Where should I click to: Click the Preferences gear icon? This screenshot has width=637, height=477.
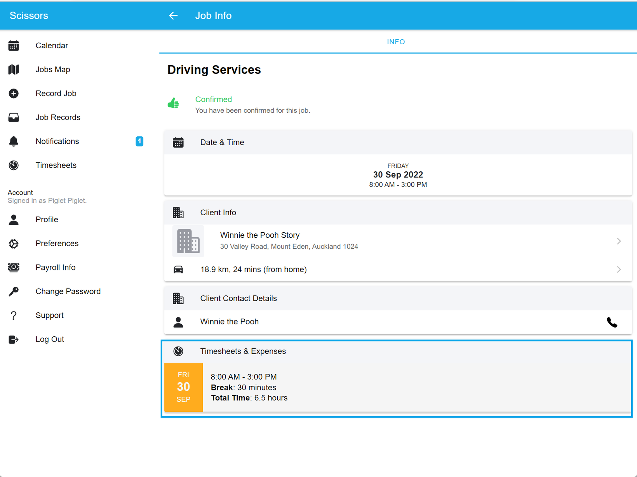click(14, 244)
